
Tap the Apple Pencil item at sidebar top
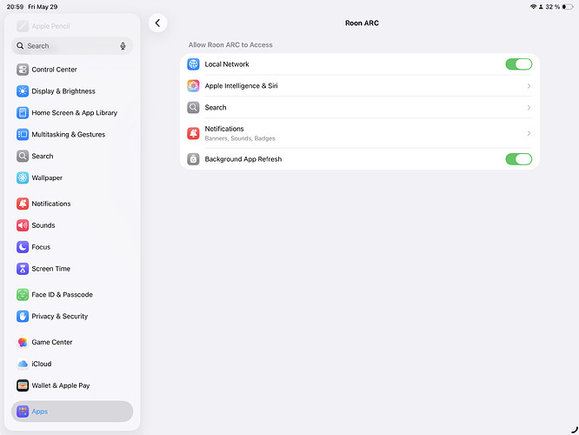pyautogui.click(x=43, y=26)
